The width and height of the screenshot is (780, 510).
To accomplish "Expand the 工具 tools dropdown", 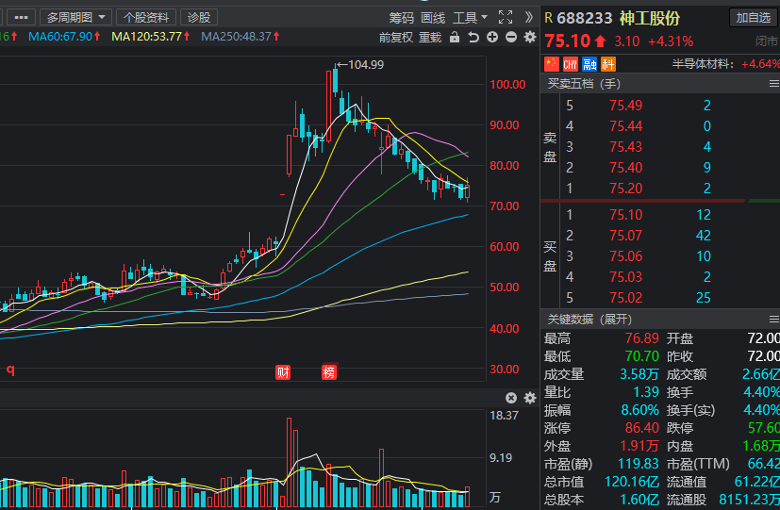I will (x=470, y=18).
